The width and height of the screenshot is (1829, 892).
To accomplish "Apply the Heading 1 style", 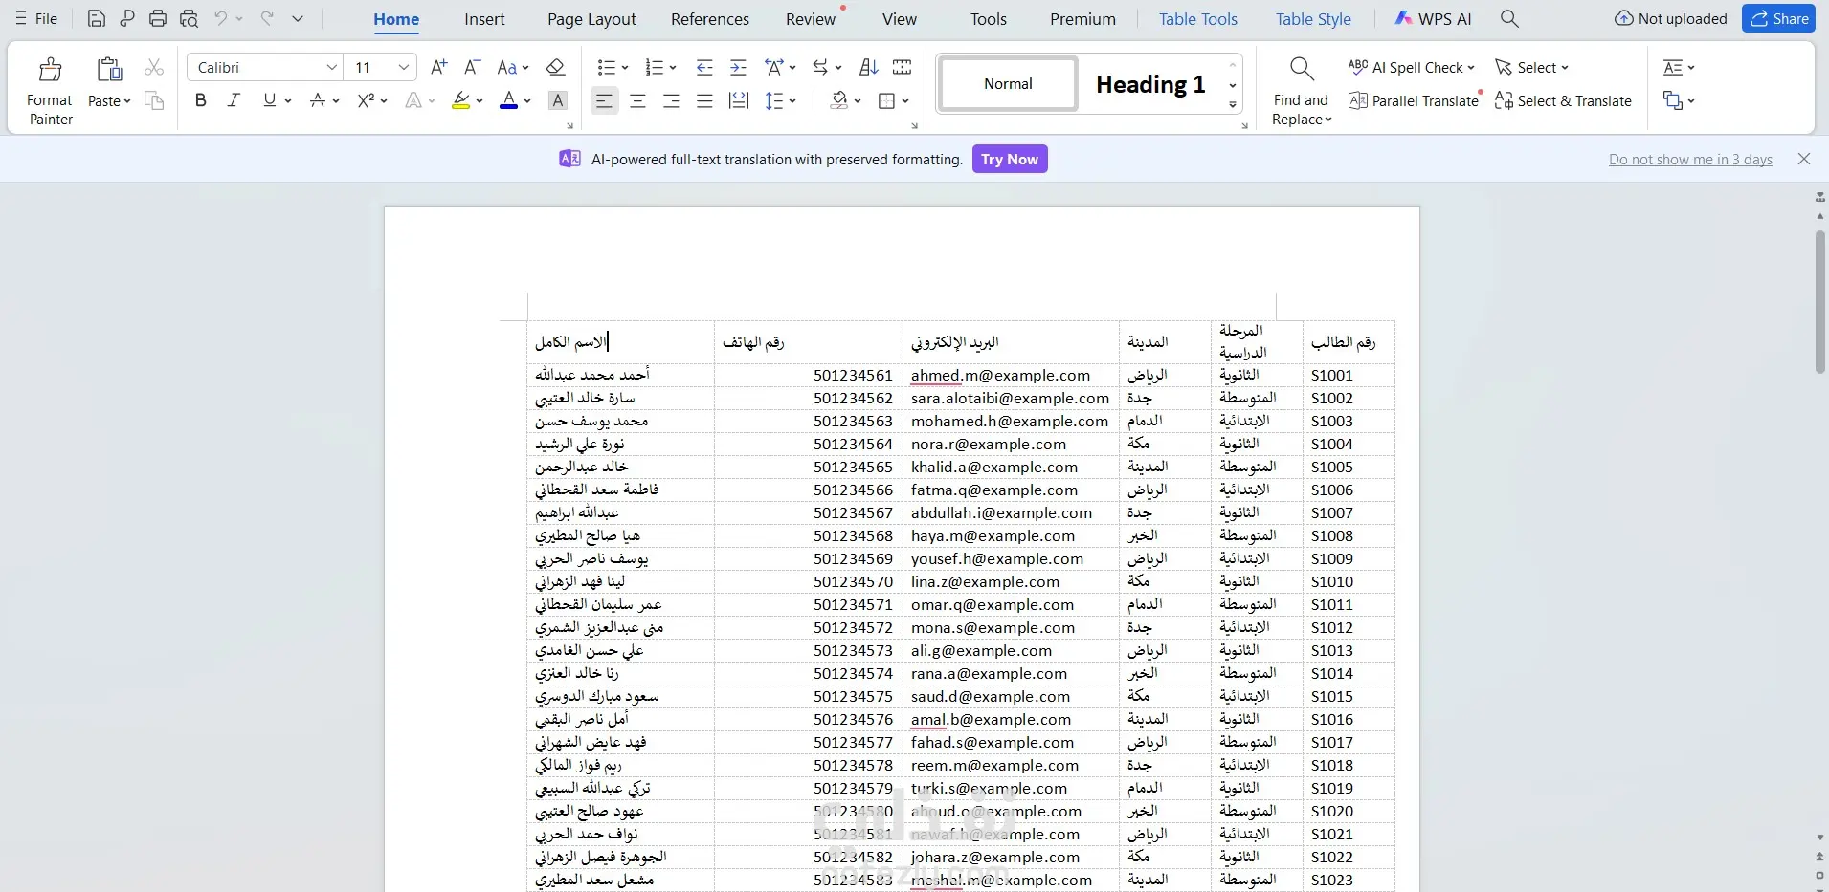I will pos(1149,84).
